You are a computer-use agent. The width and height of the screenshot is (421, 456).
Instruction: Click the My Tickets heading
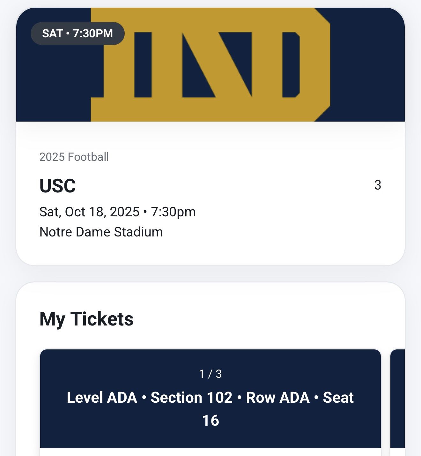[86, 319]
